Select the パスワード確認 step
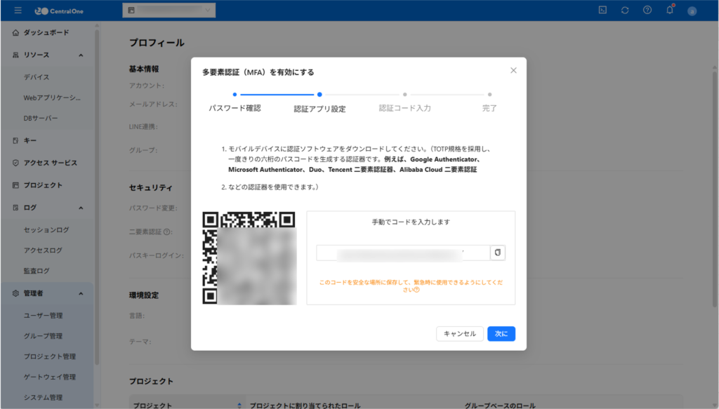This screenshot has width=719, height=409. click(x=235, y=107)
